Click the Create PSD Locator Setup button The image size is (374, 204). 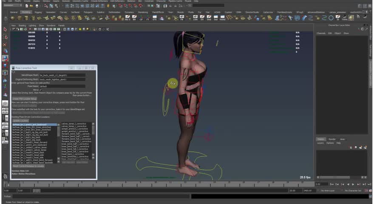(25, 99)
